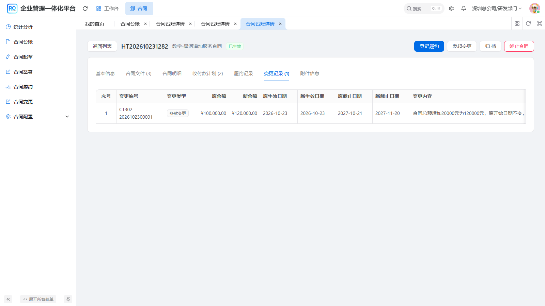Click change number CT302-2026102300001
Screen dimensions: 545x306
[x=136, y=113]
